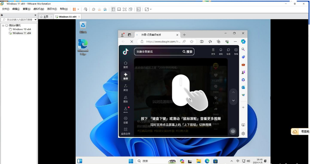The height and width of the screenshot is (164, 311).
Task: Click the Douyin logo
Action: (x=125, y=51)
